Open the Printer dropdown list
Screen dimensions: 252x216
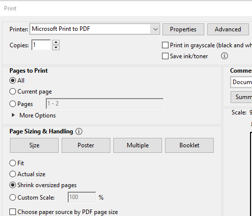[x=94, y=29]
